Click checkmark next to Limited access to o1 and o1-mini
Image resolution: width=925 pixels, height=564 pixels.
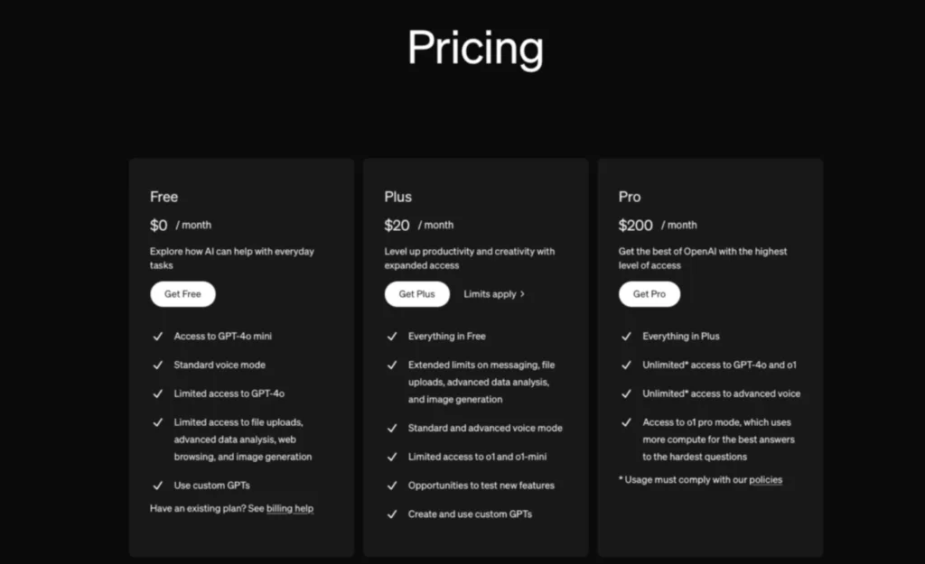pos(392,457)
